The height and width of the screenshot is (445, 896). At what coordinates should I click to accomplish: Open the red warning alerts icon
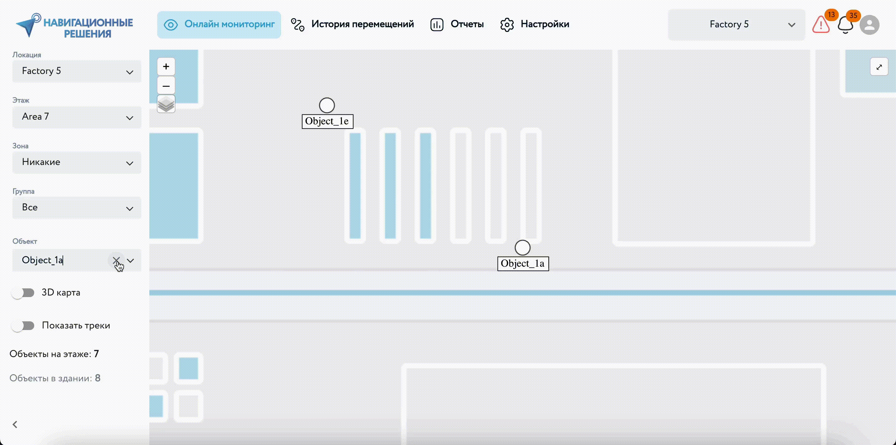click(821, 25)
